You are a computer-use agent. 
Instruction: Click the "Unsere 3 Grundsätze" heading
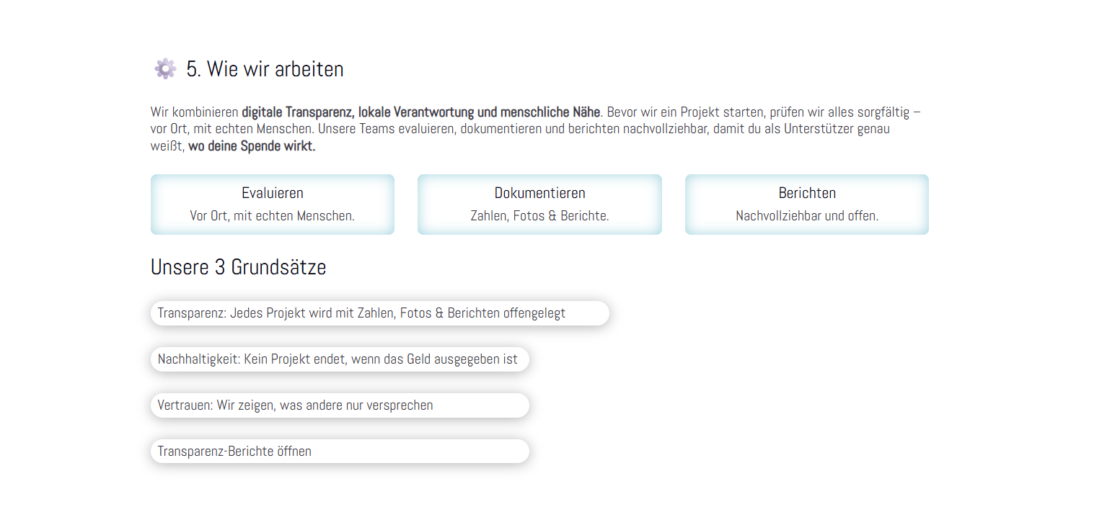click(x=238, y=267)
